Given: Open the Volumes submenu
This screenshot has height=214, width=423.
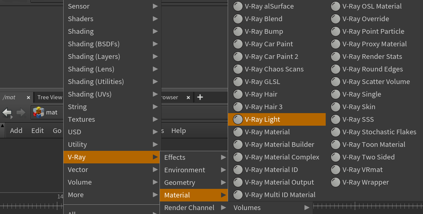Looking at the screenshot, I should 270,208.
